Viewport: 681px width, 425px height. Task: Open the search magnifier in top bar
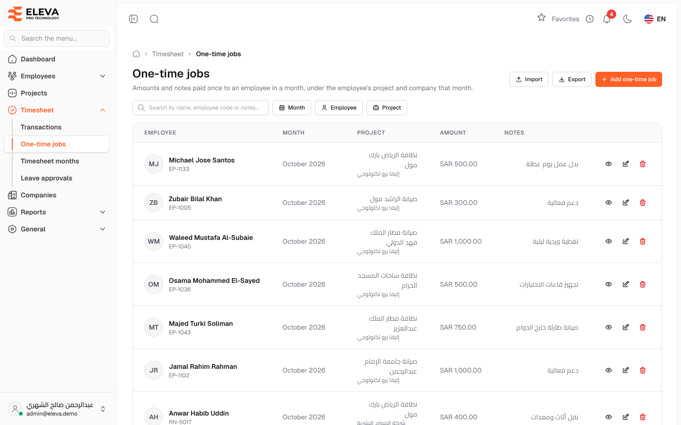154,19
